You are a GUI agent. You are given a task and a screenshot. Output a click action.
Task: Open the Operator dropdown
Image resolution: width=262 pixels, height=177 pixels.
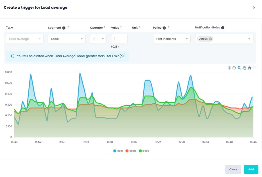point(98,39)
